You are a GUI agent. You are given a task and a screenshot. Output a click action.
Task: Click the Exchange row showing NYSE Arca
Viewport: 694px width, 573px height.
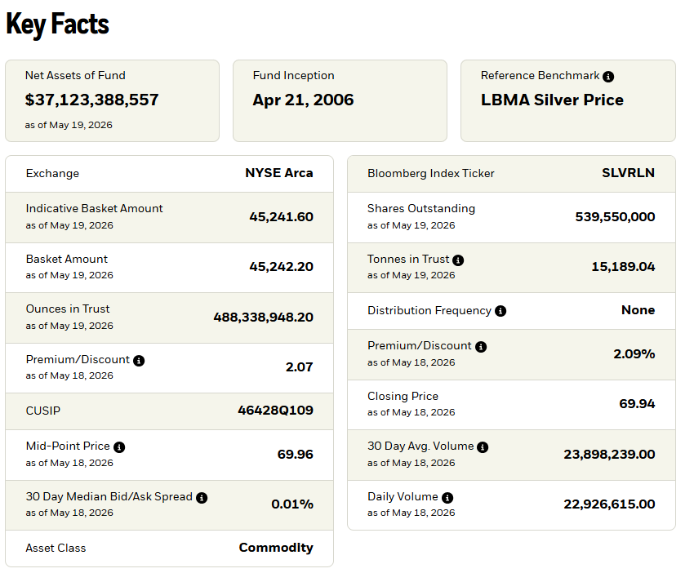point(169,173)
